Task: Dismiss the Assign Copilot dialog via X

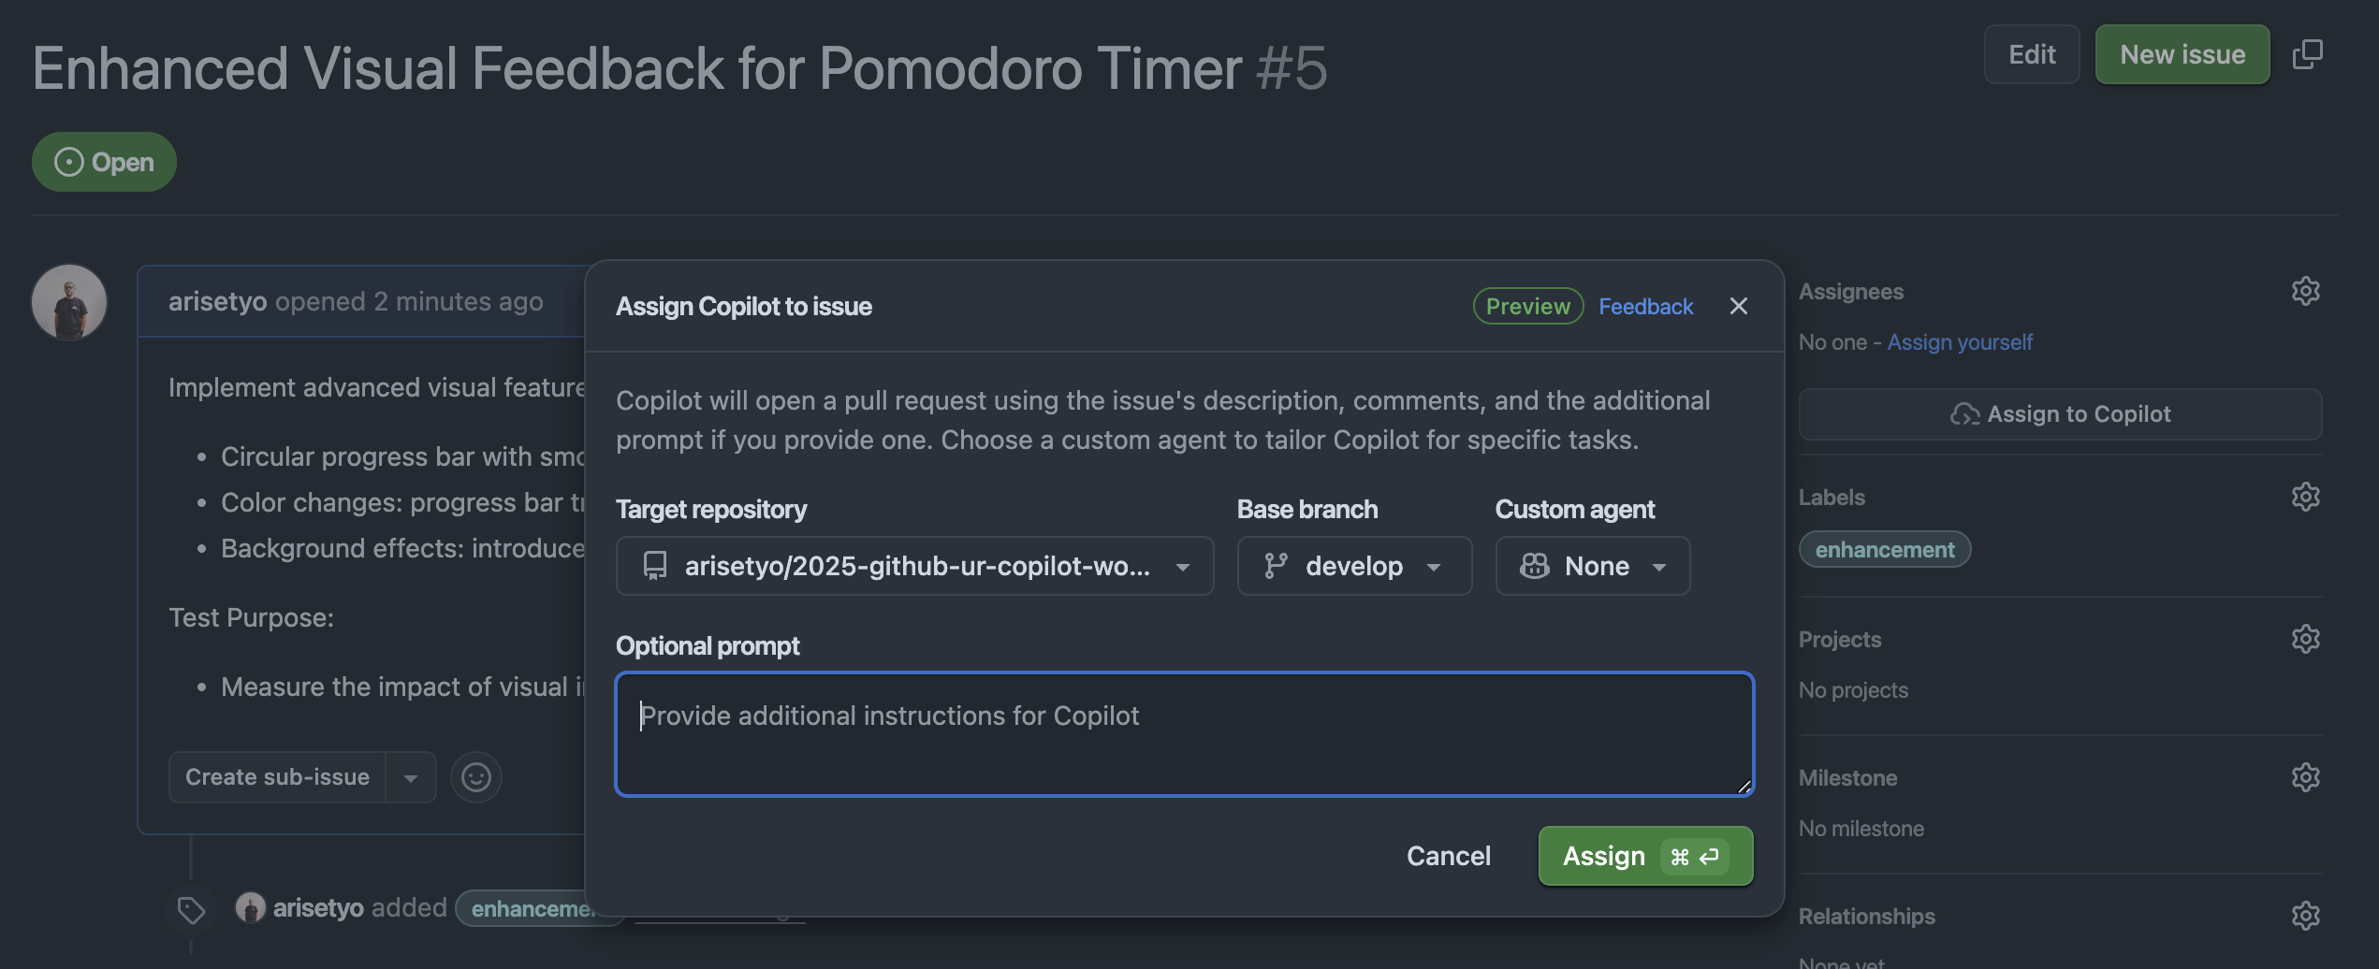Action: click(x=1738, y=306)
